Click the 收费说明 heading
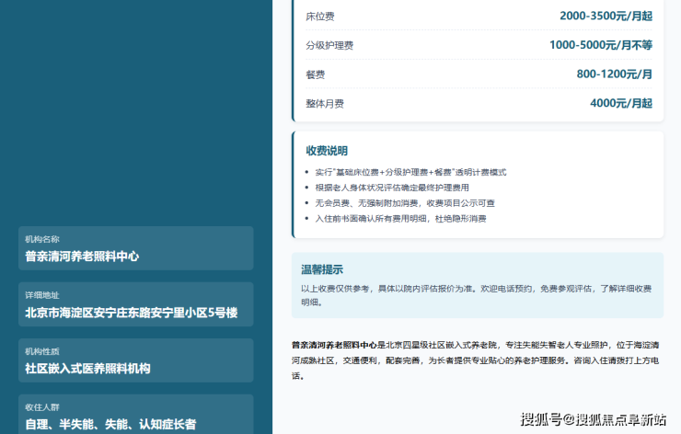This screenshot has height=434, width=681. (x=327, y=151)
